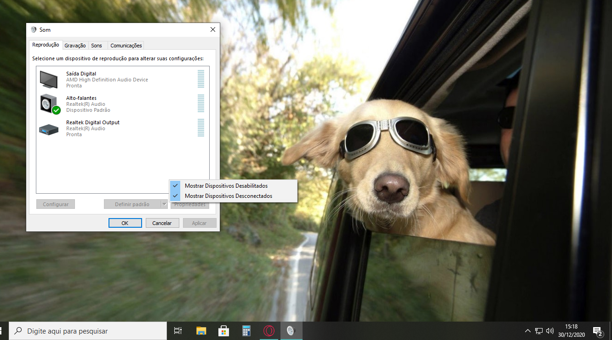Click the Alto-falantes level meter
612x340 pixels.
200,103
